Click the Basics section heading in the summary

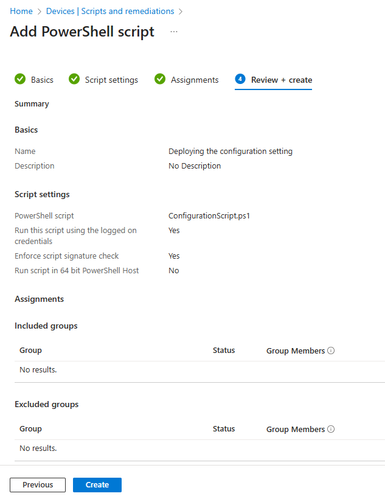click(26, 130)
